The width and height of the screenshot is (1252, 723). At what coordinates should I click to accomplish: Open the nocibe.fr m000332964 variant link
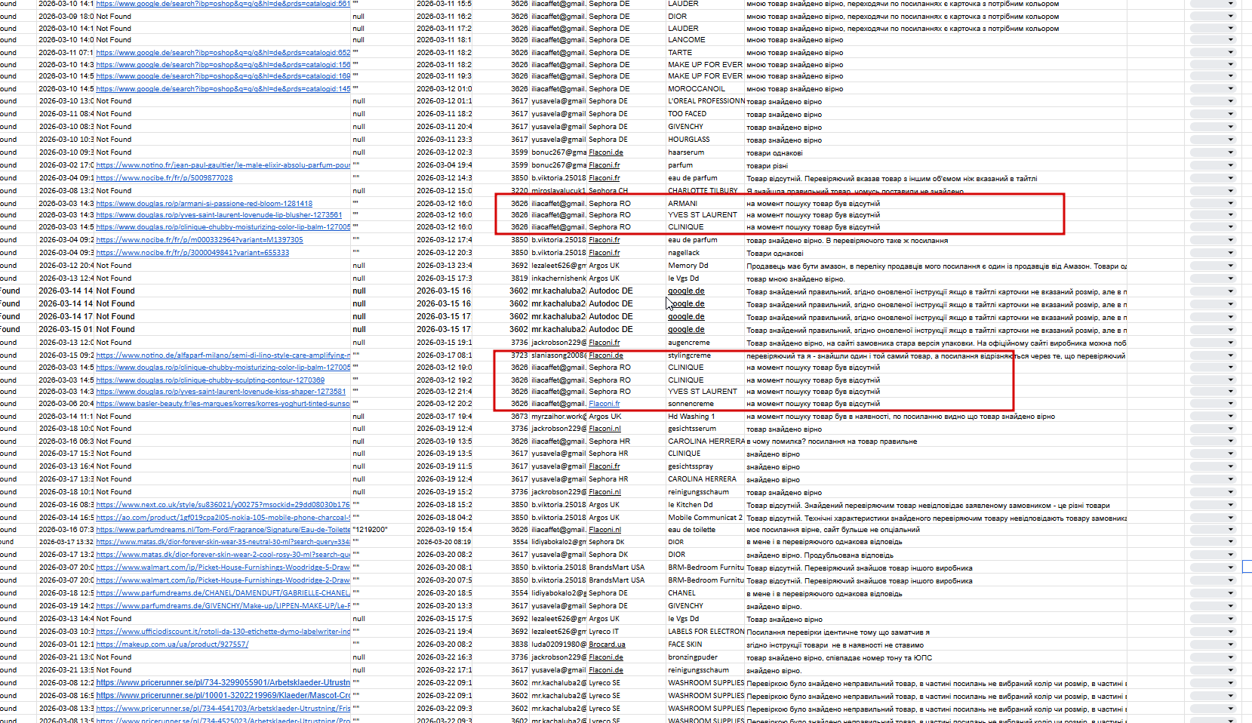tap(199, 240)
